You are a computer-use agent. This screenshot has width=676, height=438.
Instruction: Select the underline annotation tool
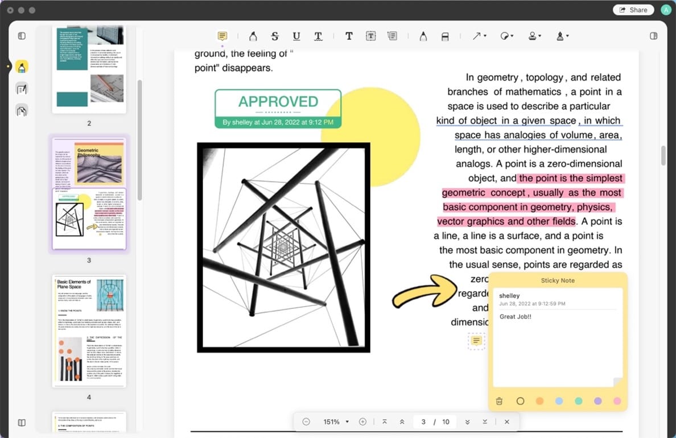[x=296, y=36]
